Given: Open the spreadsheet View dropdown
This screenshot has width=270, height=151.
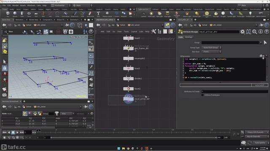Looking at the screenshot, I should pos(67,114).
